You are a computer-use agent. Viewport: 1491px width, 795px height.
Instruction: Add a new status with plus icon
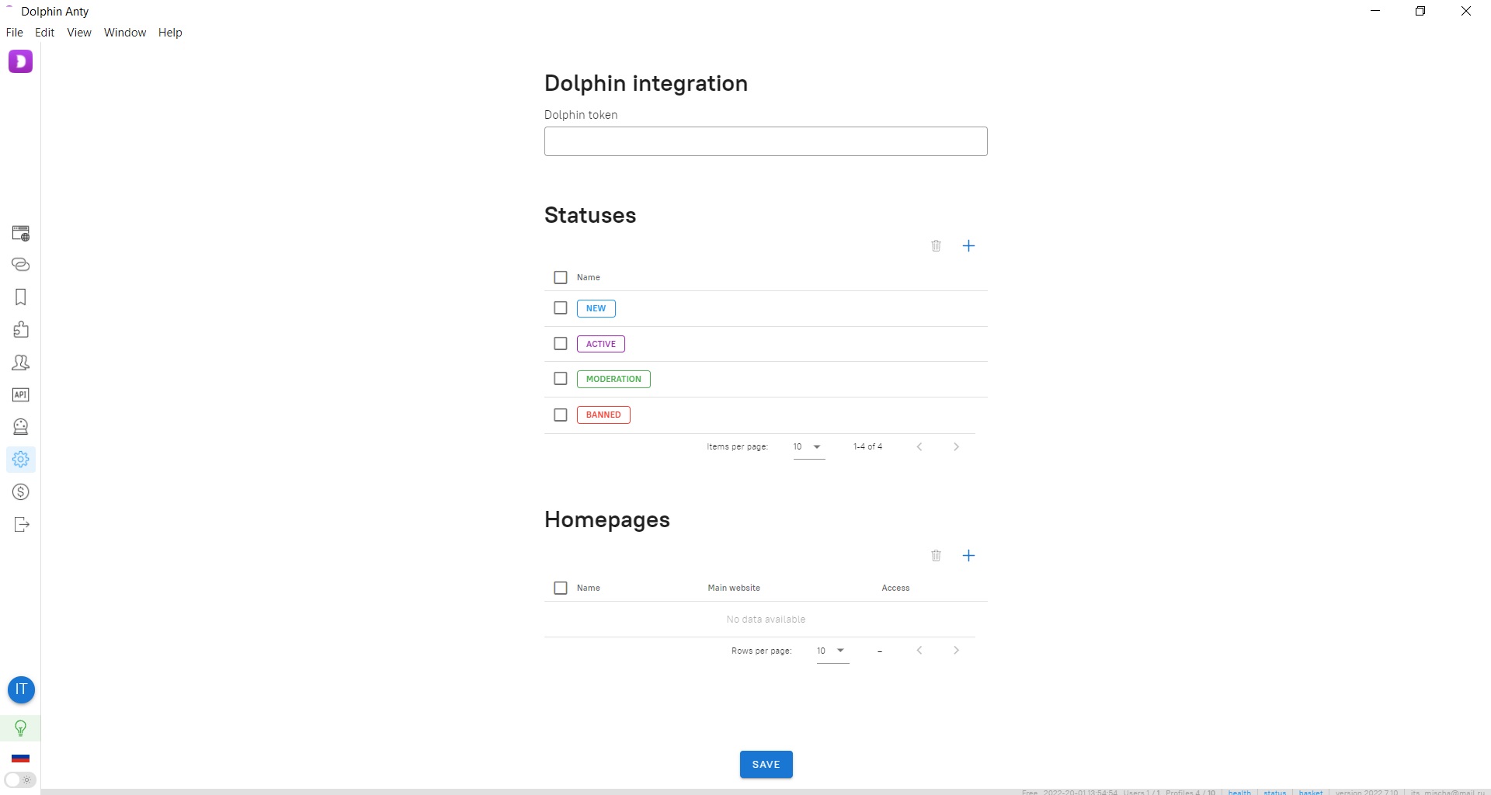click(x=968, y=246)
